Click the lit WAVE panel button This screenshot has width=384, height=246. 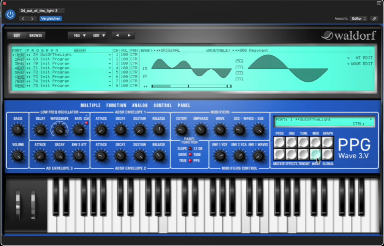coord(315,155)
